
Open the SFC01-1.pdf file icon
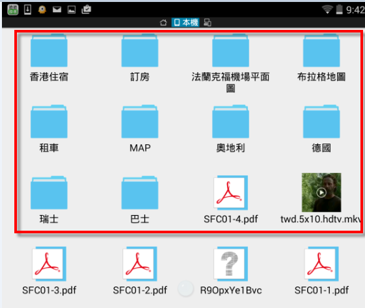tap(321, 264)
